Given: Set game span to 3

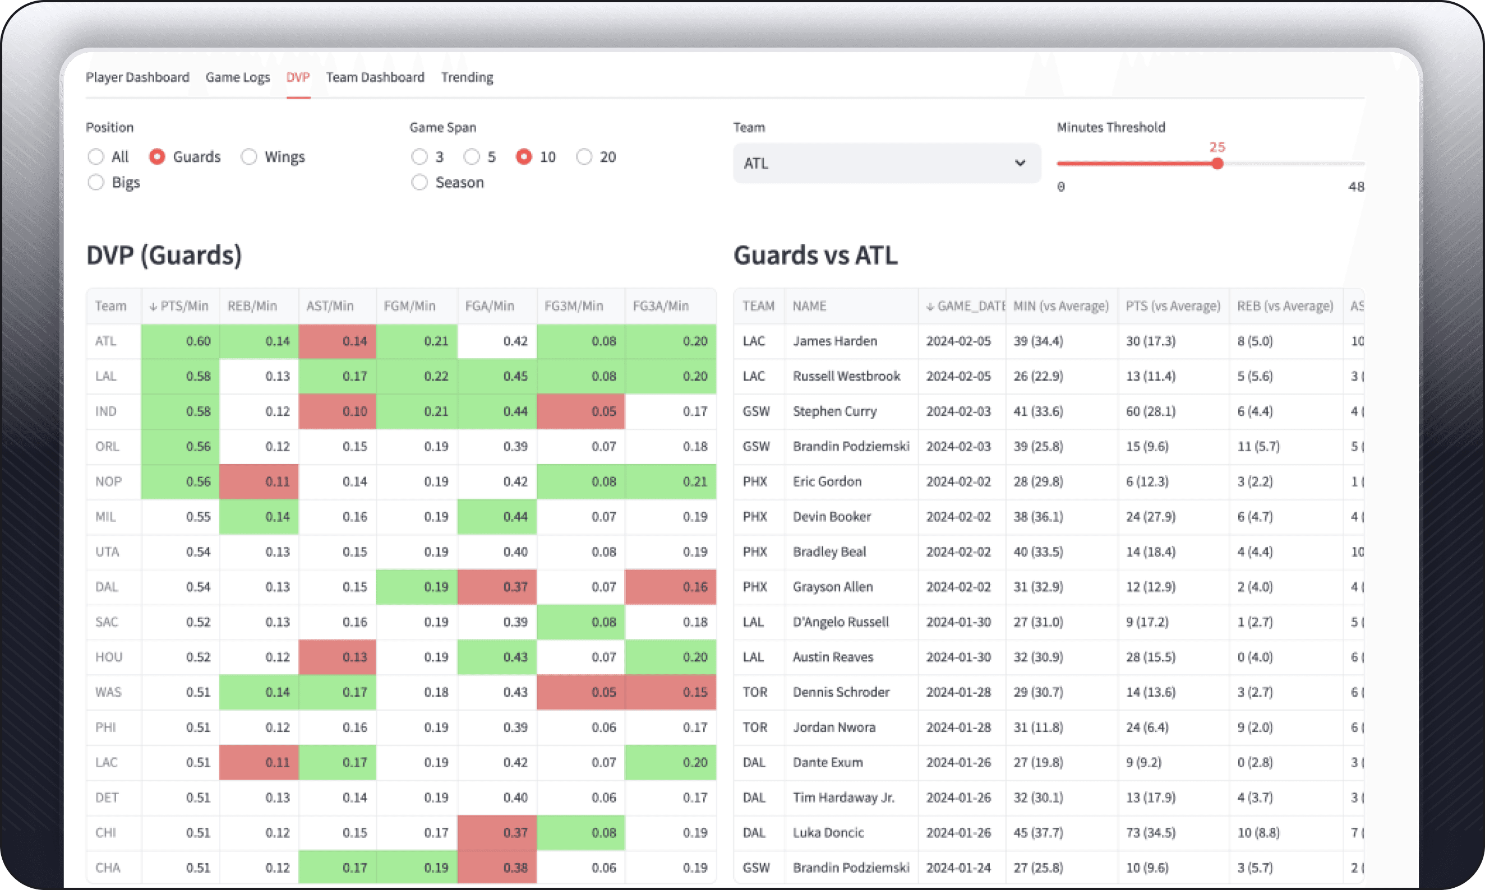Looking at the screenshot, I should 419,157.
